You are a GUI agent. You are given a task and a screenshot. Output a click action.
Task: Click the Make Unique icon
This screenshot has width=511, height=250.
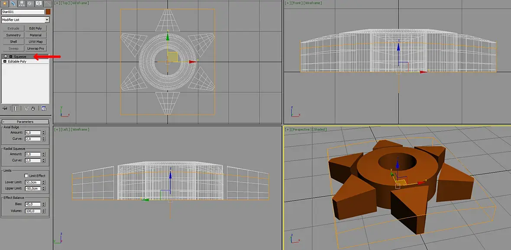pyautogui.click(x=26, y=108)
